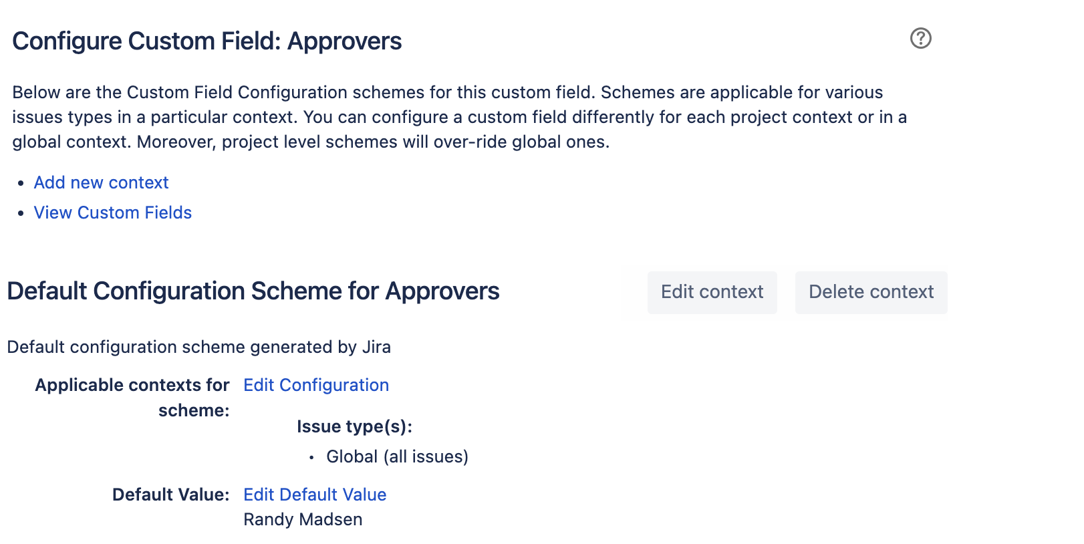Image resolution: width=1084 pixels, height=544 pixels.
Task: Edit Default Value for Approvers field
Action: pyautogui.click(x=314, y=495)
